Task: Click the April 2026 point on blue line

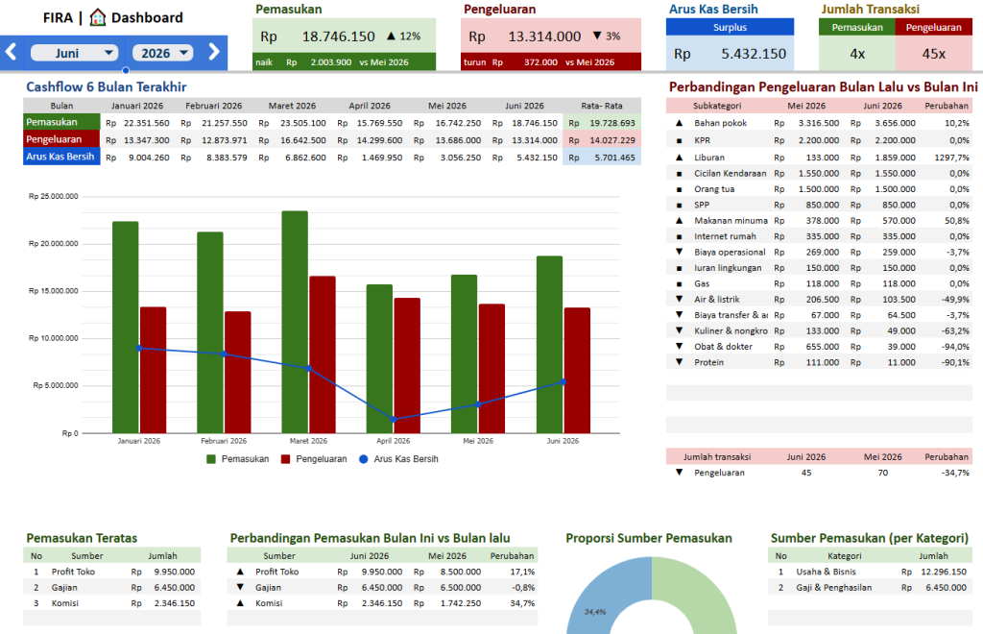Action: pos(394,419)
